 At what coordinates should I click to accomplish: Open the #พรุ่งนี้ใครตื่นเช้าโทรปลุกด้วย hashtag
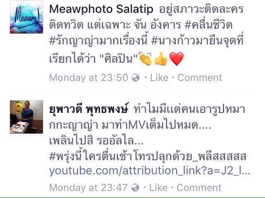[148, 156]
